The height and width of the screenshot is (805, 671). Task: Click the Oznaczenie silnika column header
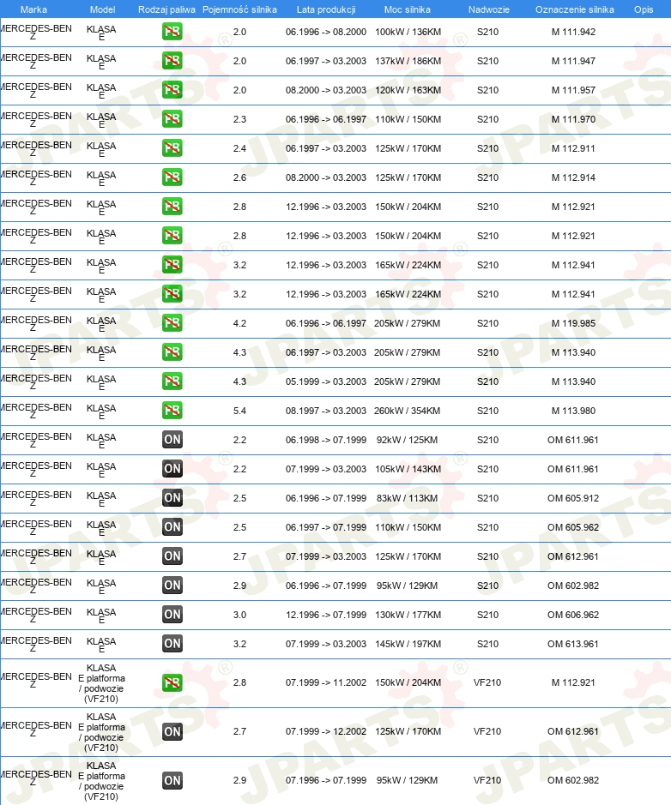574,9
